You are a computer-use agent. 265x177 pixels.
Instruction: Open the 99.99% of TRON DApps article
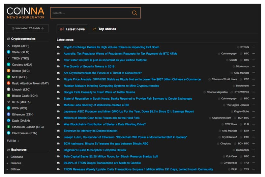point(102,163)
